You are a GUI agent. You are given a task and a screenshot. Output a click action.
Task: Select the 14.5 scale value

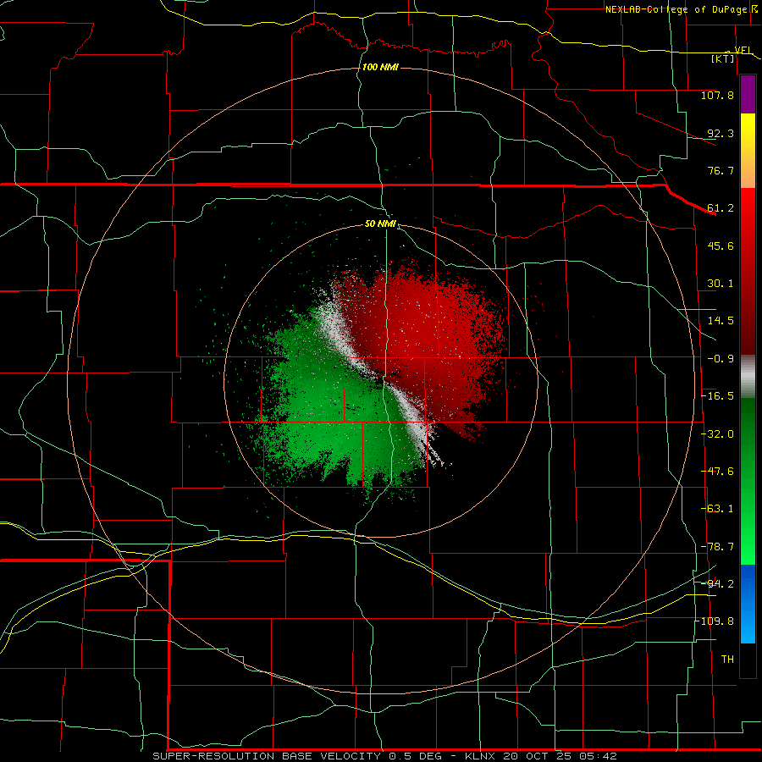(721, 321)
